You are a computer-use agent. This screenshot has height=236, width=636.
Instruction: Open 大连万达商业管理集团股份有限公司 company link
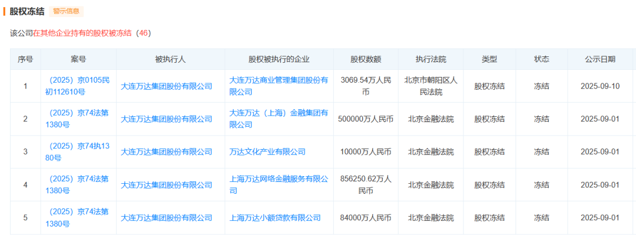tap(279, 86)
